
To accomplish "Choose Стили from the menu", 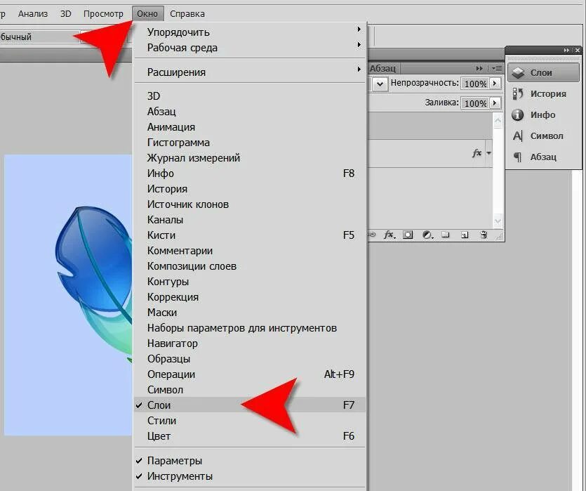I will click(250, 421).
